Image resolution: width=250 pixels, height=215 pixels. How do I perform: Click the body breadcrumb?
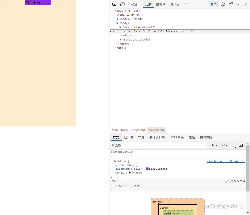pyautogui.click(x=124, y=130)
